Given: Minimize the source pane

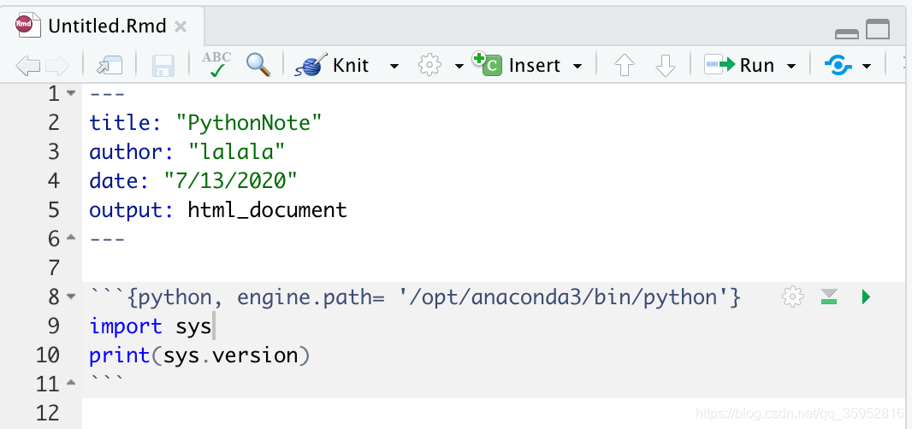Looking at the screenshot, I should [846, 34].
